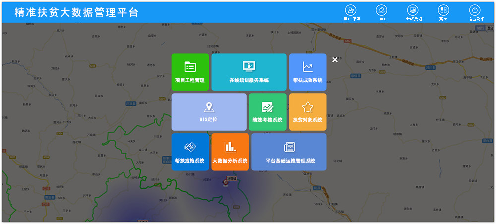The width and height of the screenshot is (496, 224).
Task: Click the two-person icon in the header
Action: click(382, 11)
